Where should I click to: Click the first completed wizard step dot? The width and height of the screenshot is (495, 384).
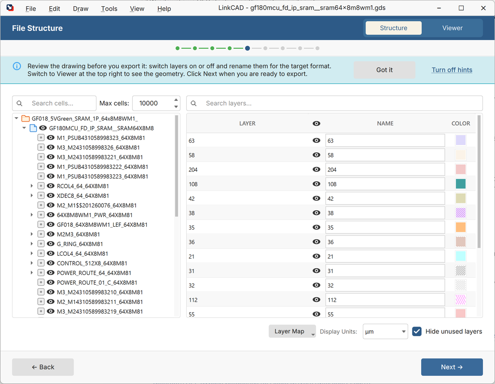178,48
